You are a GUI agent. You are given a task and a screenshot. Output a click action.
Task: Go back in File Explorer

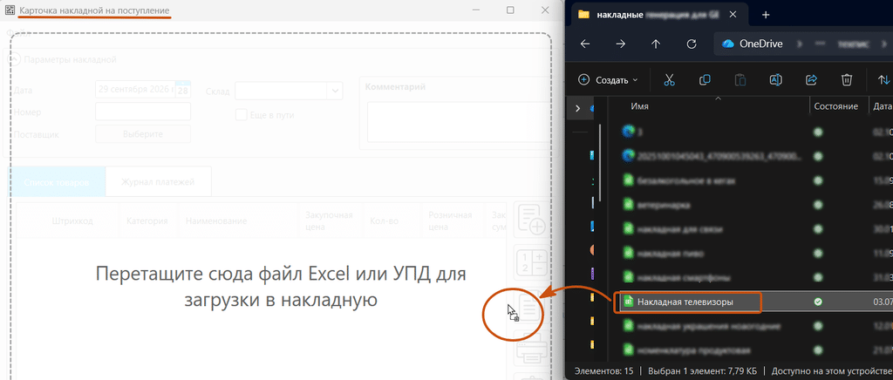[585, 44]
